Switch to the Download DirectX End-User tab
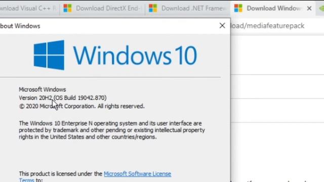This screenshot has width=324, height=182. (102, 8)
